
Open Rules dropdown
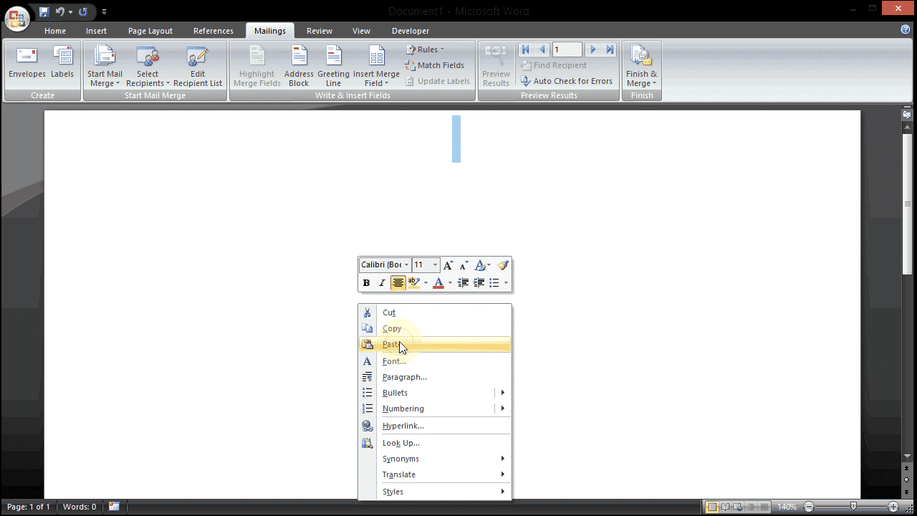(x=425, y=49)
